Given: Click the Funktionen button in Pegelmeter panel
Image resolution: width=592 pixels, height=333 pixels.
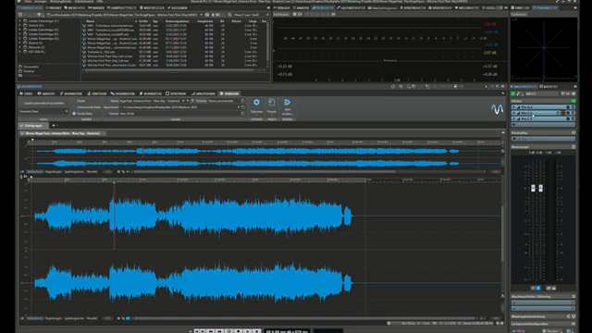Looking at the screenshot, I should [x=281, y=15].
